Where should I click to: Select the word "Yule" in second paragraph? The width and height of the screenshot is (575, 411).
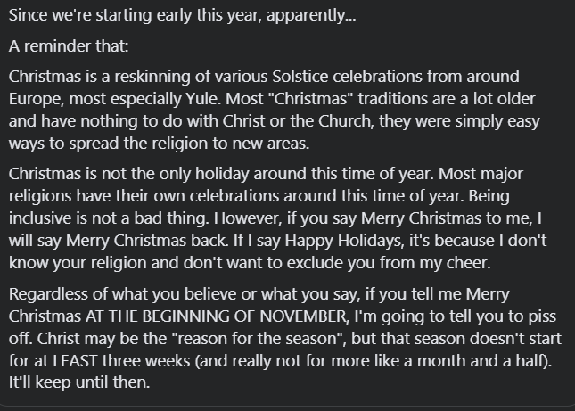203,99
